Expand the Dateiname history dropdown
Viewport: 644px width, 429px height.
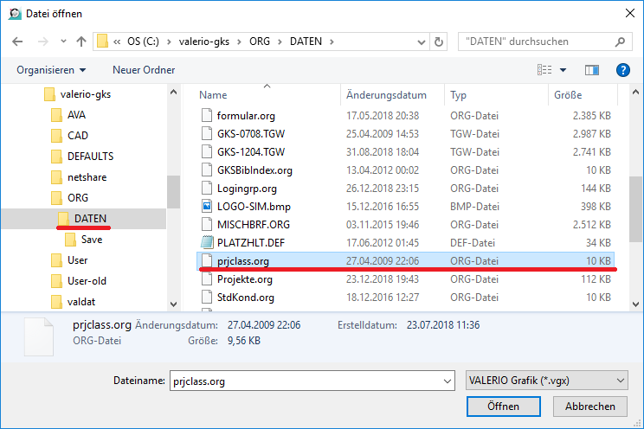447,381
